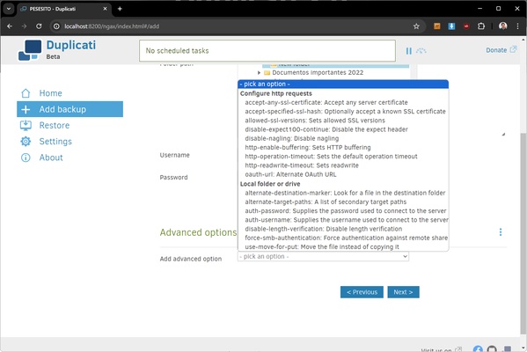Screen dimensions: 527x352
Task: Click the Settings gear icon
Action: coord(26,142)
